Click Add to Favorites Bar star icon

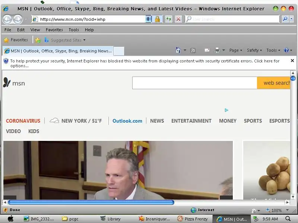(38, 40)
